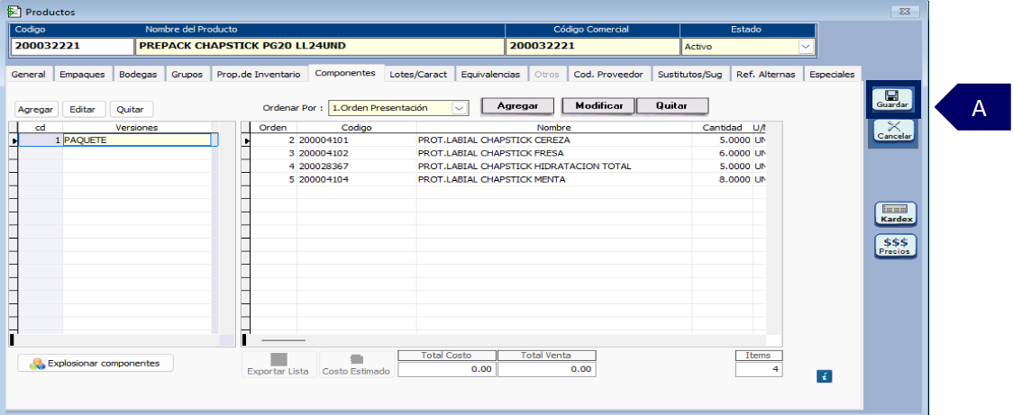The width and height of the screenshot is (1013, 415).
Task: Click the Costo Estimado button
Action: pyautogui.click(x=356, y=365)
